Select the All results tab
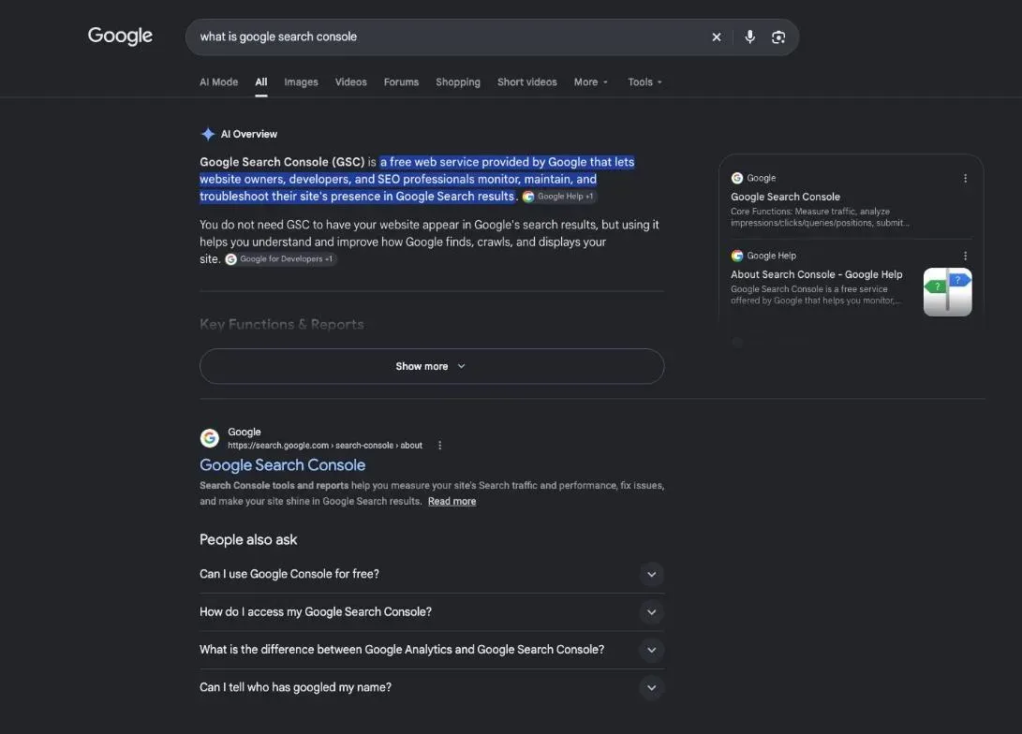Image resolution: width=1022 pixels, height=734 pixels. point(260,82)
